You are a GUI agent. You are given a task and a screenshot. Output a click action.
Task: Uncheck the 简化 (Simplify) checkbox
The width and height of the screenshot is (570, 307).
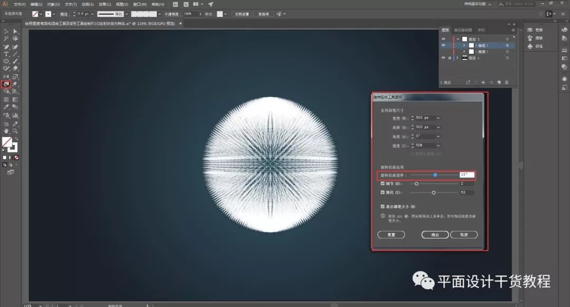tap(383, 192)
